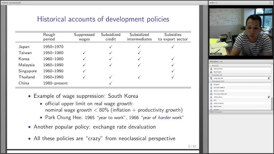Toggle full screen icon in Video pod header
Image resolution: width=274 pixels, height=154 pixels.
pos(271,3)
